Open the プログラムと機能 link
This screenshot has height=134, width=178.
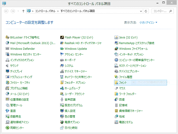19,88
